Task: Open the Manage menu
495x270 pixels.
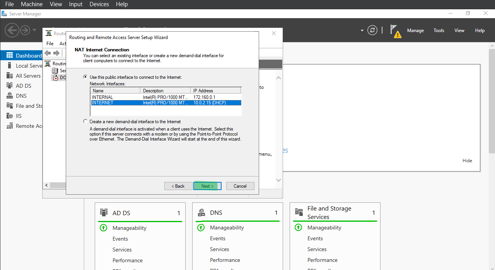Action: (415, 31)
